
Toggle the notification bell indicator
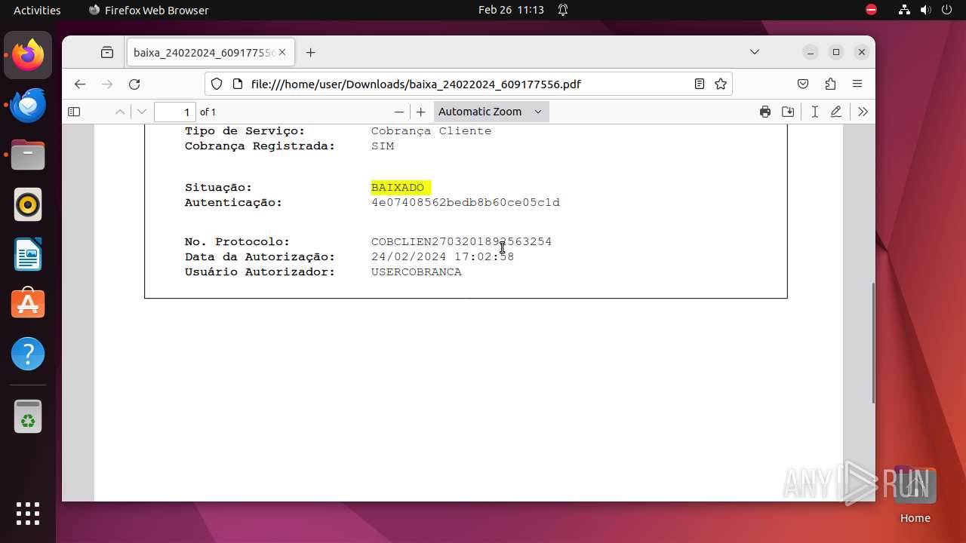point(563,10)
